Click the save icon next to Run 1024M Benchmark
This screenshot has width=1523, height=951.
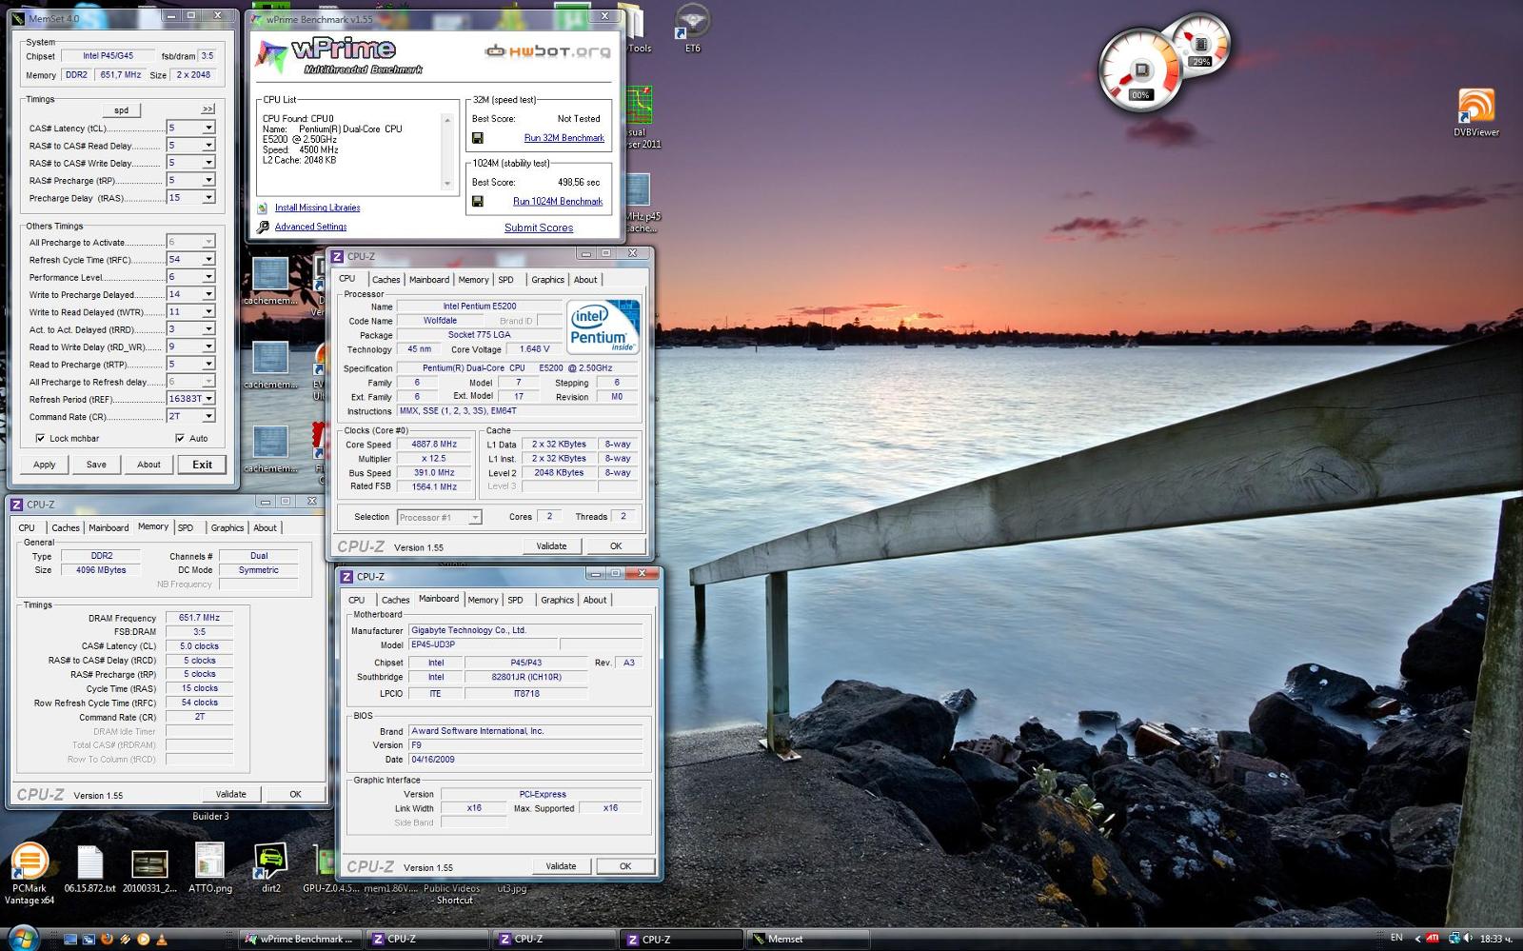coord(478,202)
